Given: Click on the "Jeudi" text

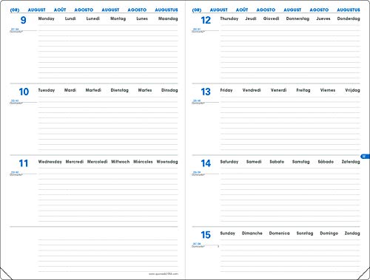Looking at the screenshot, I should coord(251,18).
